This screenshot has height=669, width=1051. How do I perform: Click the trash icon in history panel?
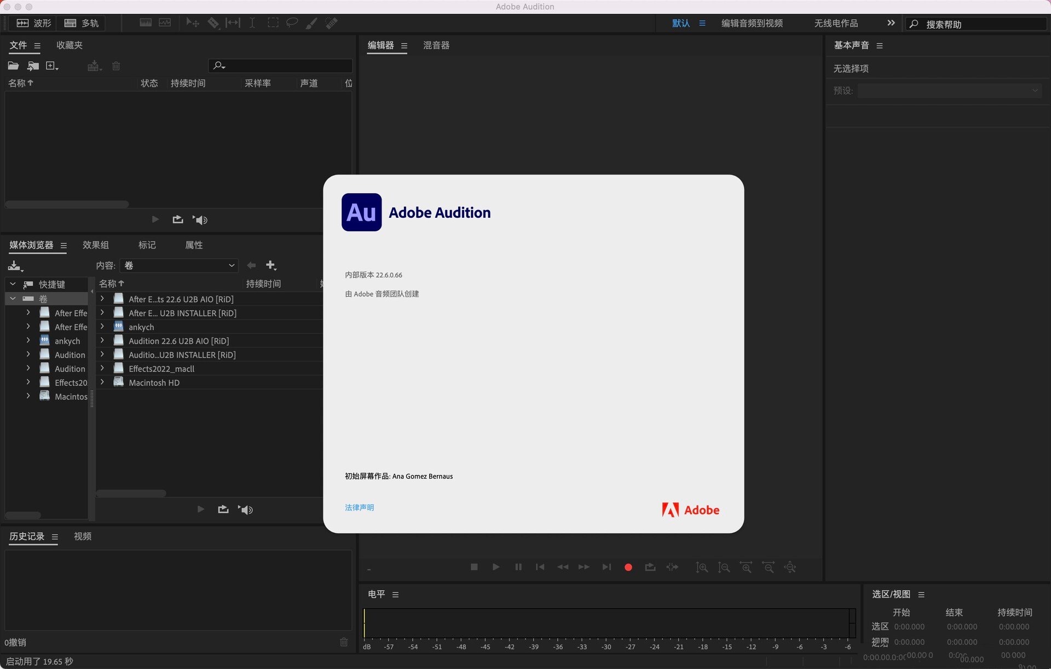pos(344,642)
